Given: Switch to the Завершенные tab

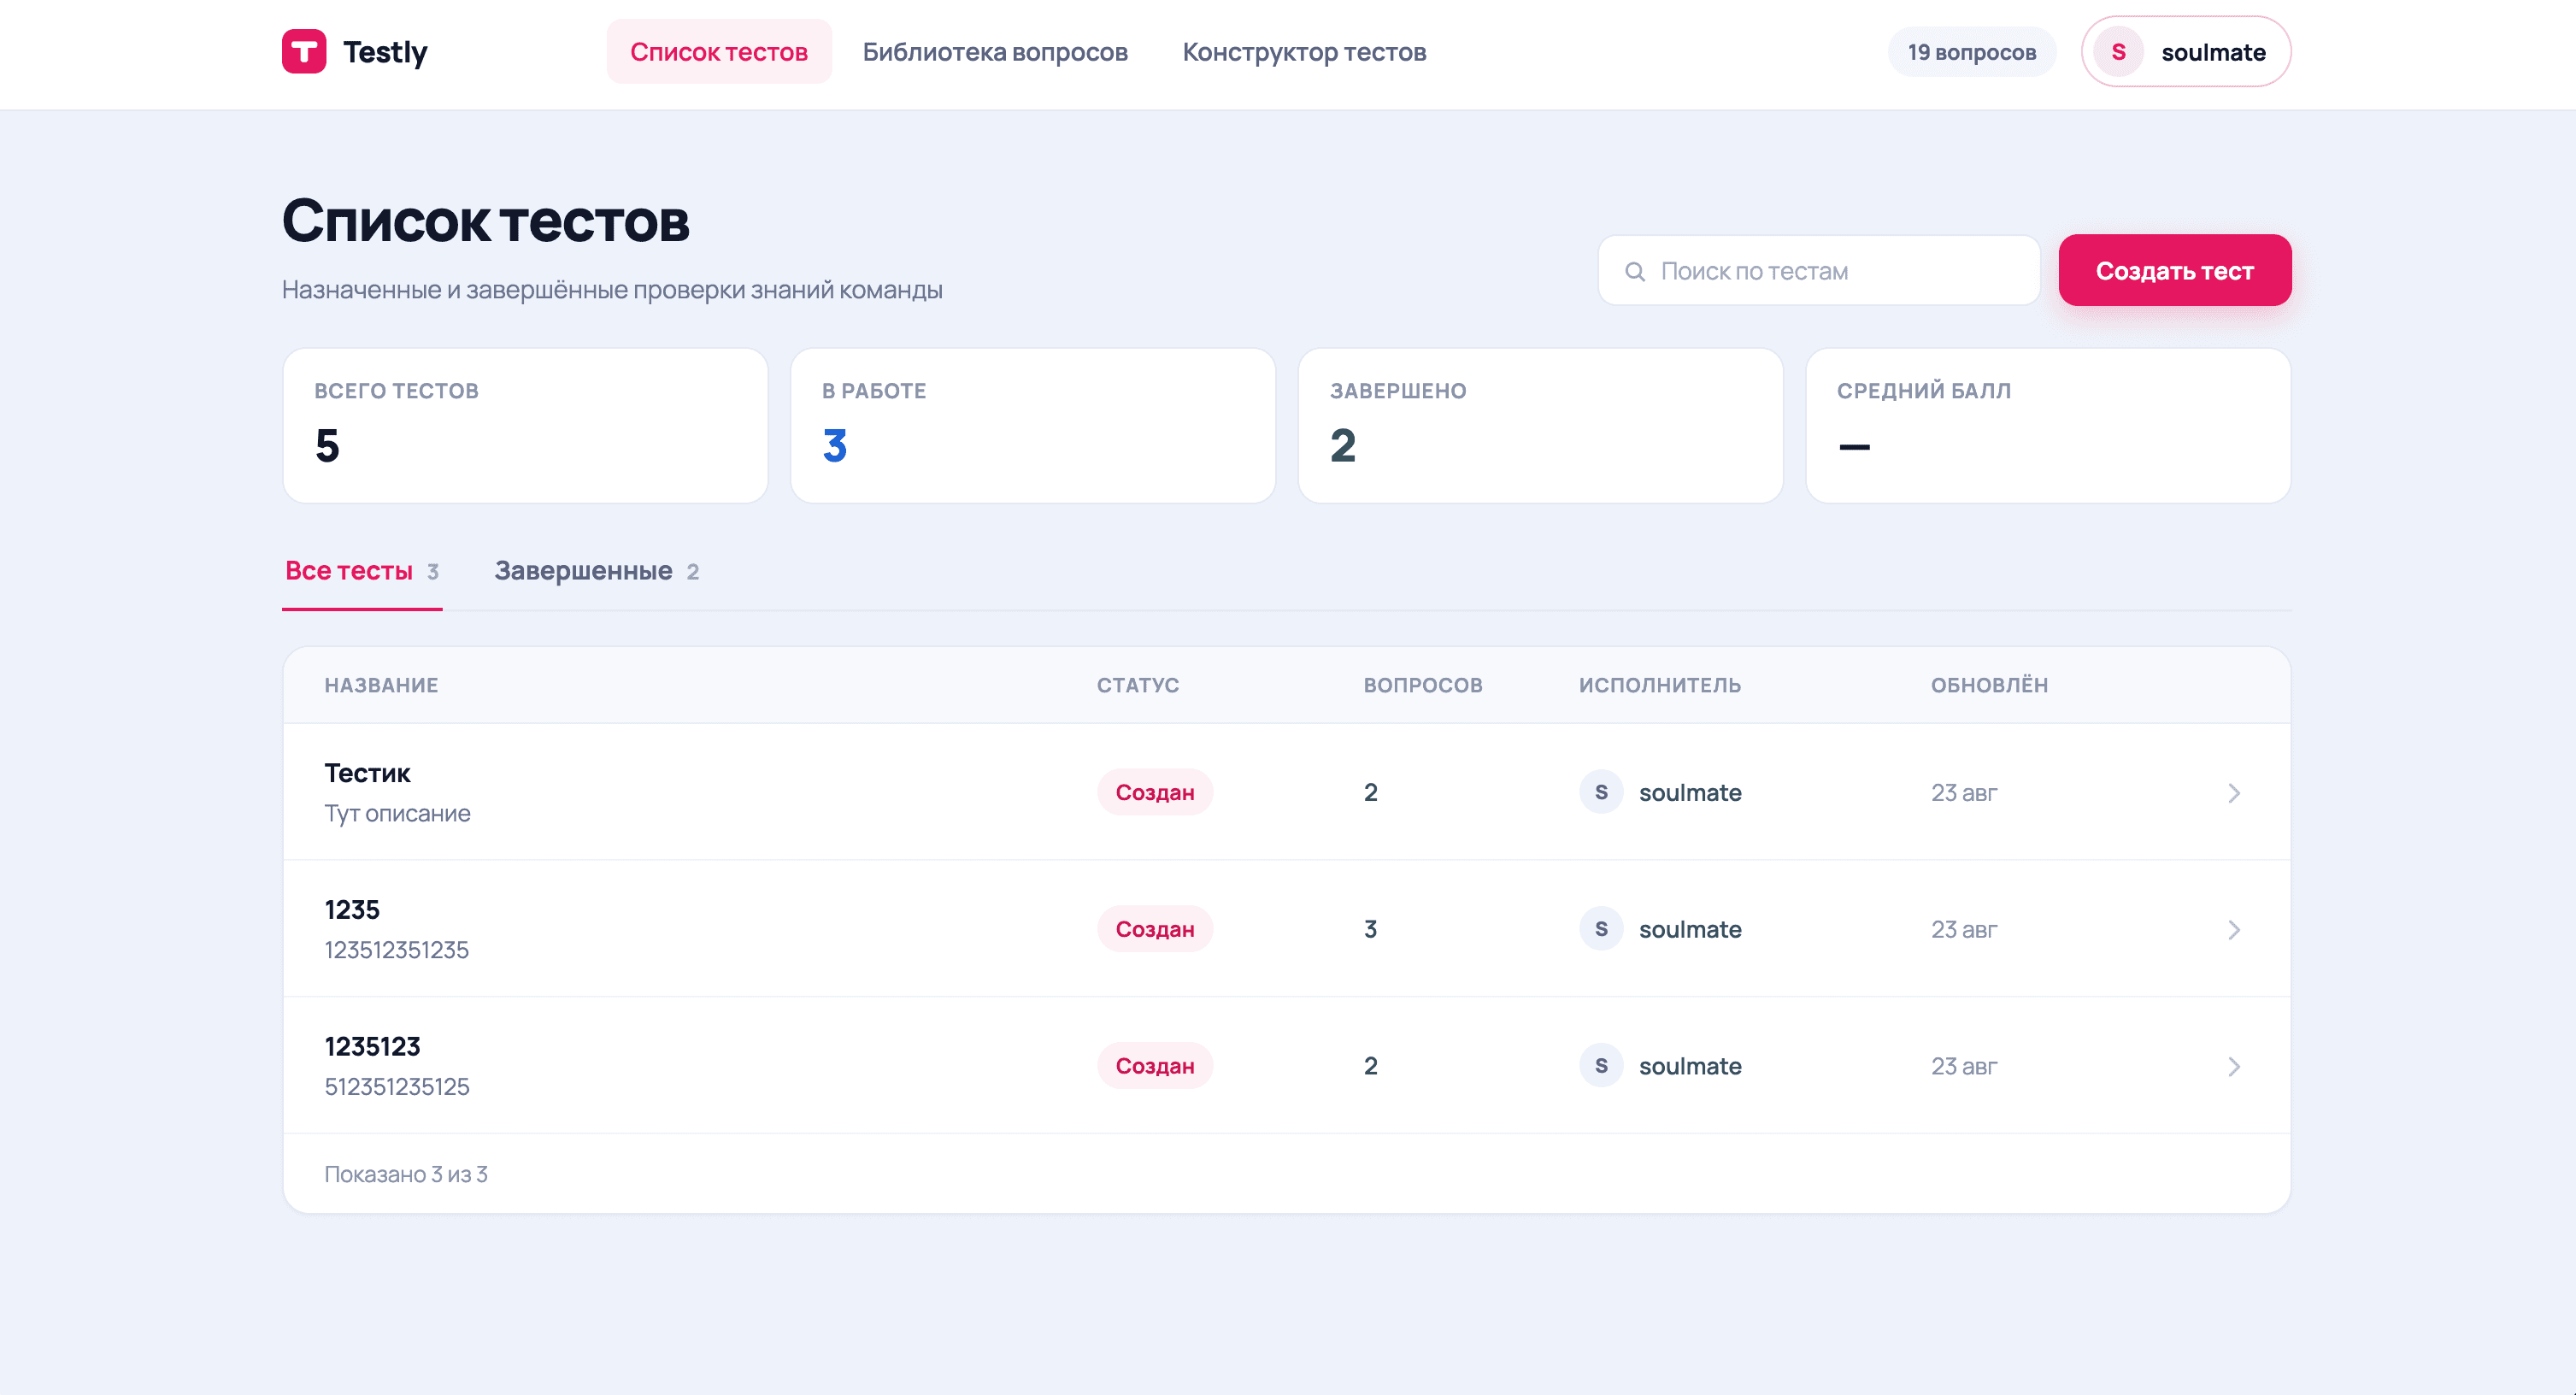Looking at the screenshot, I should tap(597, 571).
